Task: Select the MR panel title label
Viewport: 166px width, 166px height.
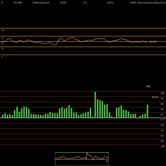Action: 148,86
